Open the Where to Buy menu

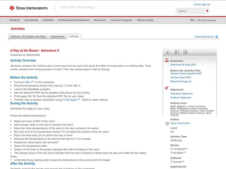(145, 20)
